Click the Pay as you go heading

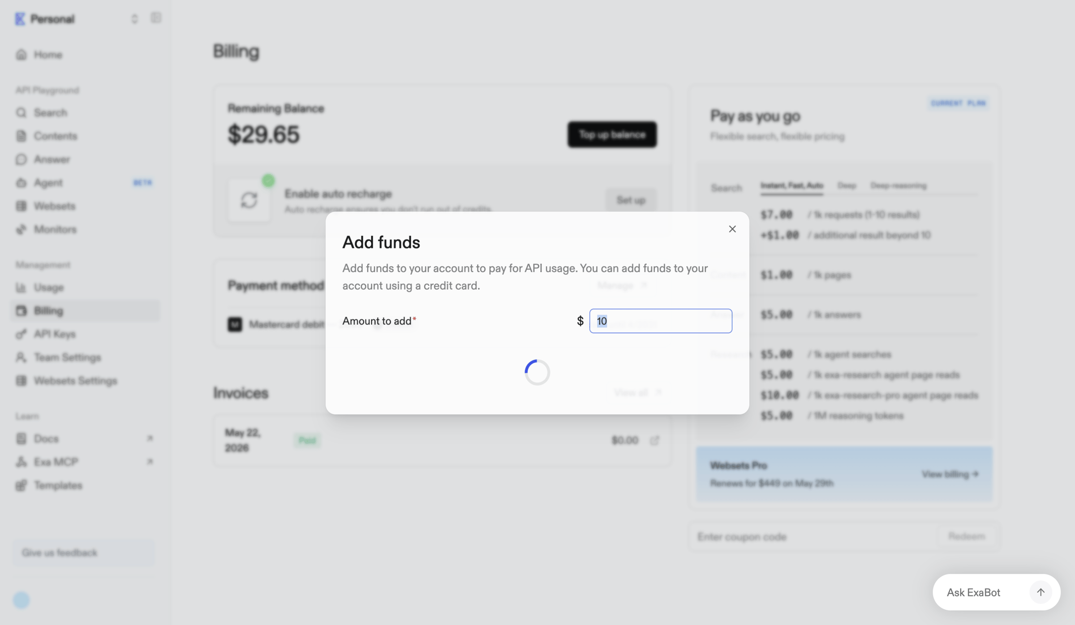(x=755, y=116)
